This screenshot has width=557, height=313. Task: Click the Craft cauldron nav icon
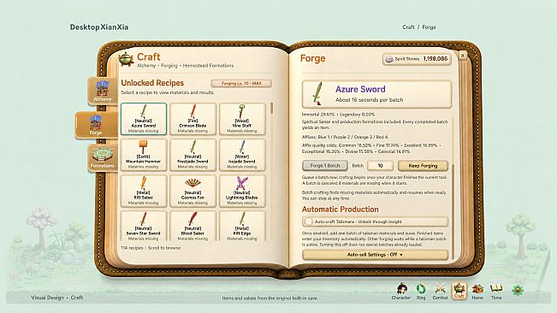[x=459, y=291]
